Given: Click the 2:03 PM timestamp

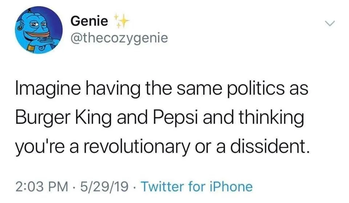Looking at the screenshot, I should (x=43, y=187).
